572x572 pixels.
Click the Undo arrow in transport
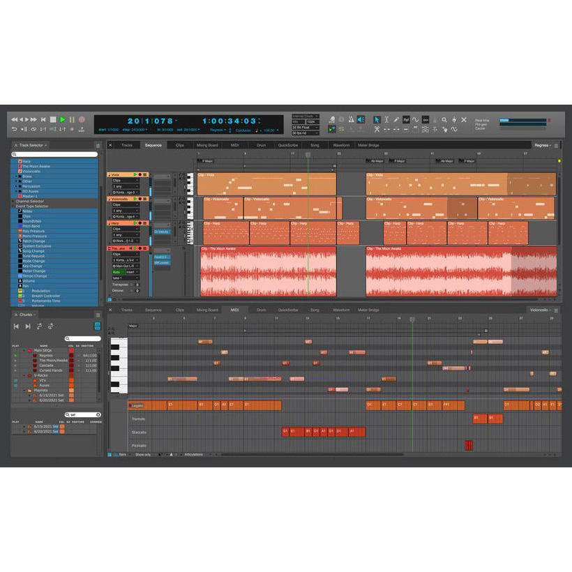coord(14,129)
